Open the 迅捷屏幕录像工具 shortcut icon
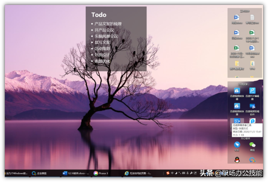The image size is (268, 182). coord(237,121)
